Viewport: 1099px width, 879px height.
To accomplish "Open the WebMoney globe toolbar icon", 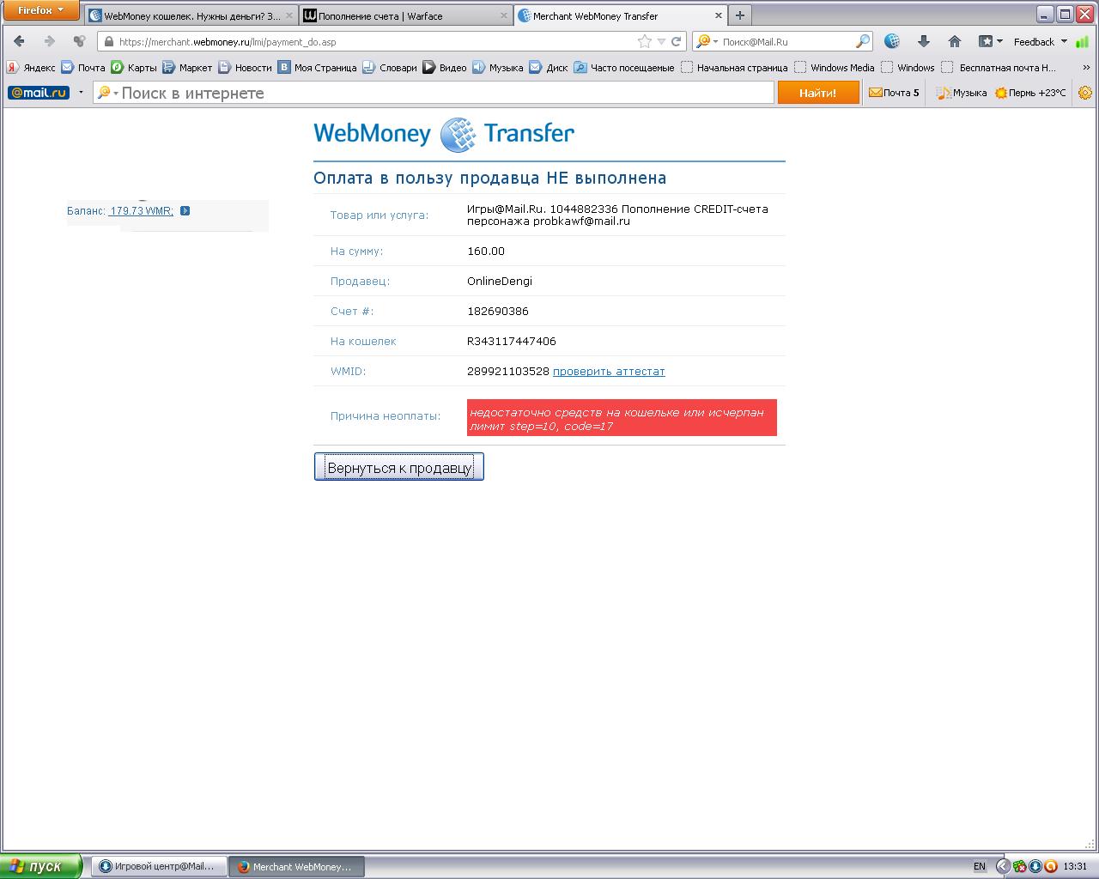I will tap(892, 41).
